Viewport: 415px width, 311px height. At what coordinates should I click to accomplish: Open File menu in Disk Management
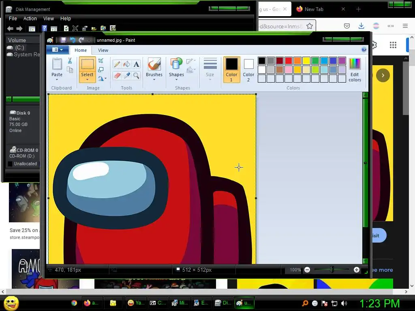(x=13, y=19)
